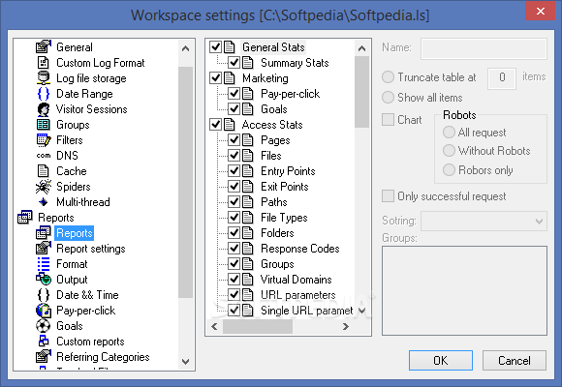Click the Goals soccer ball icon

pyautogui.click(x=44, y=325)
